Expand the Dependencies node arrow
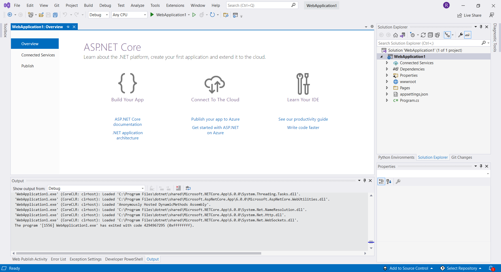Image resolution: width=501 pixels, height=272 pixels. click(x=387, y=69)
